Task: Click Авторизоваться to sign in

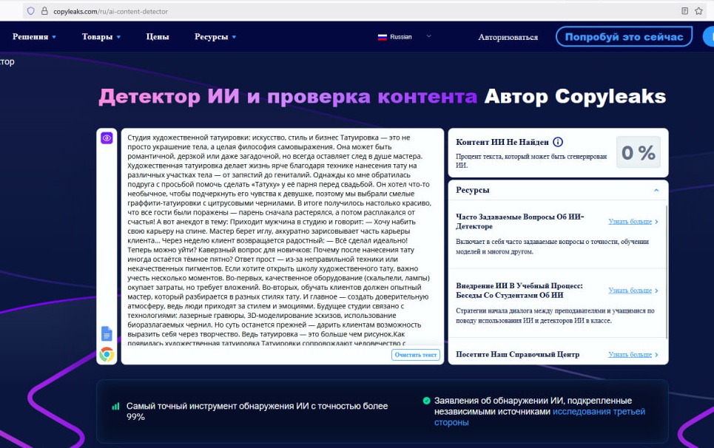Action: point(508,37)
